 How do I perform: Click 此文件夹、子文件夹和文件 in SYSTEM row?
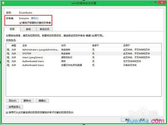click(137, 53)
